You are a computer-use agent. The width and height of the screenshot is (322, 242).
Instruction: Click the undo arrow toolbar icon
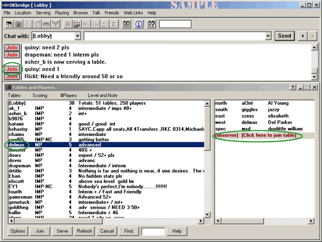point(105,24)
